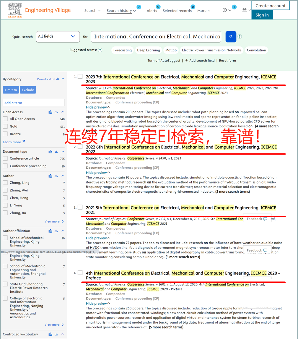Hide preview for ICEMCE 2022 result
Viewport: 298px width, 339px height.
click(98, 173)
